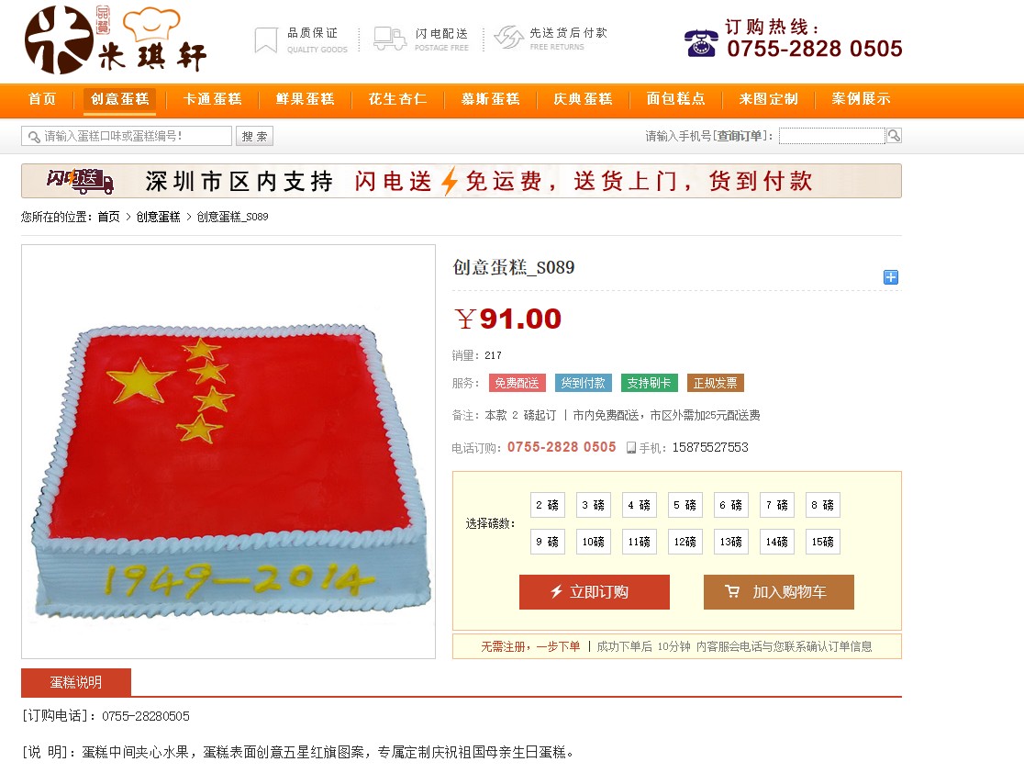Open the 卡通蛋糕 menu item
The width and height of the screenshot is (1024, 773).
[x=212, y=99]
